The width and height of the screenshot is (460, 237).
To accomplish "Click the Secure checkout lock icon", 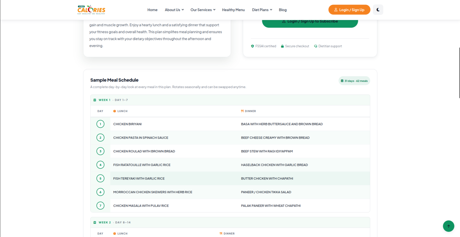I will pyautogui.click(x=282, y=46).
